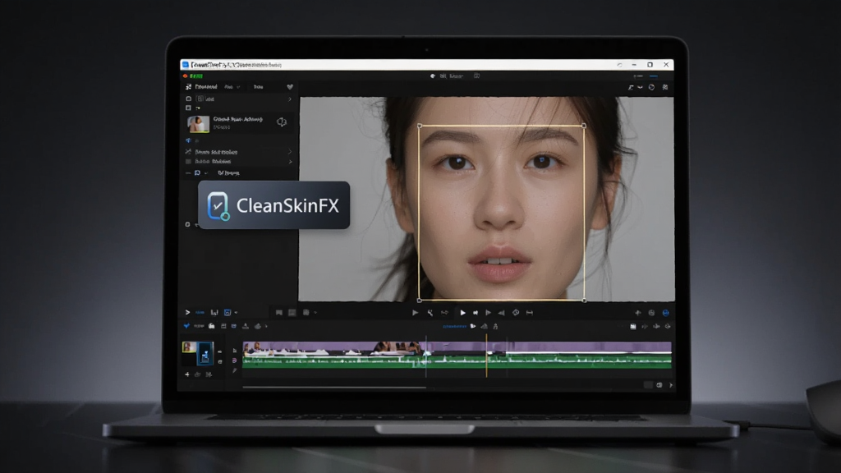Open the small dropdown arrow next to the blue speech-bubble icon
Screen dimensions: 841x473
(x=206, y=173)
